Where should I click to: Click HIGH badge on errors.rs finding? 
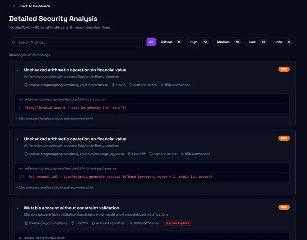click(284, 69)
